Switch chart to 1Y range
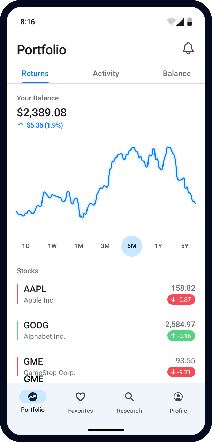Viewport: 212px width, 442px height. pyautogui.click(x=158, y=246)
